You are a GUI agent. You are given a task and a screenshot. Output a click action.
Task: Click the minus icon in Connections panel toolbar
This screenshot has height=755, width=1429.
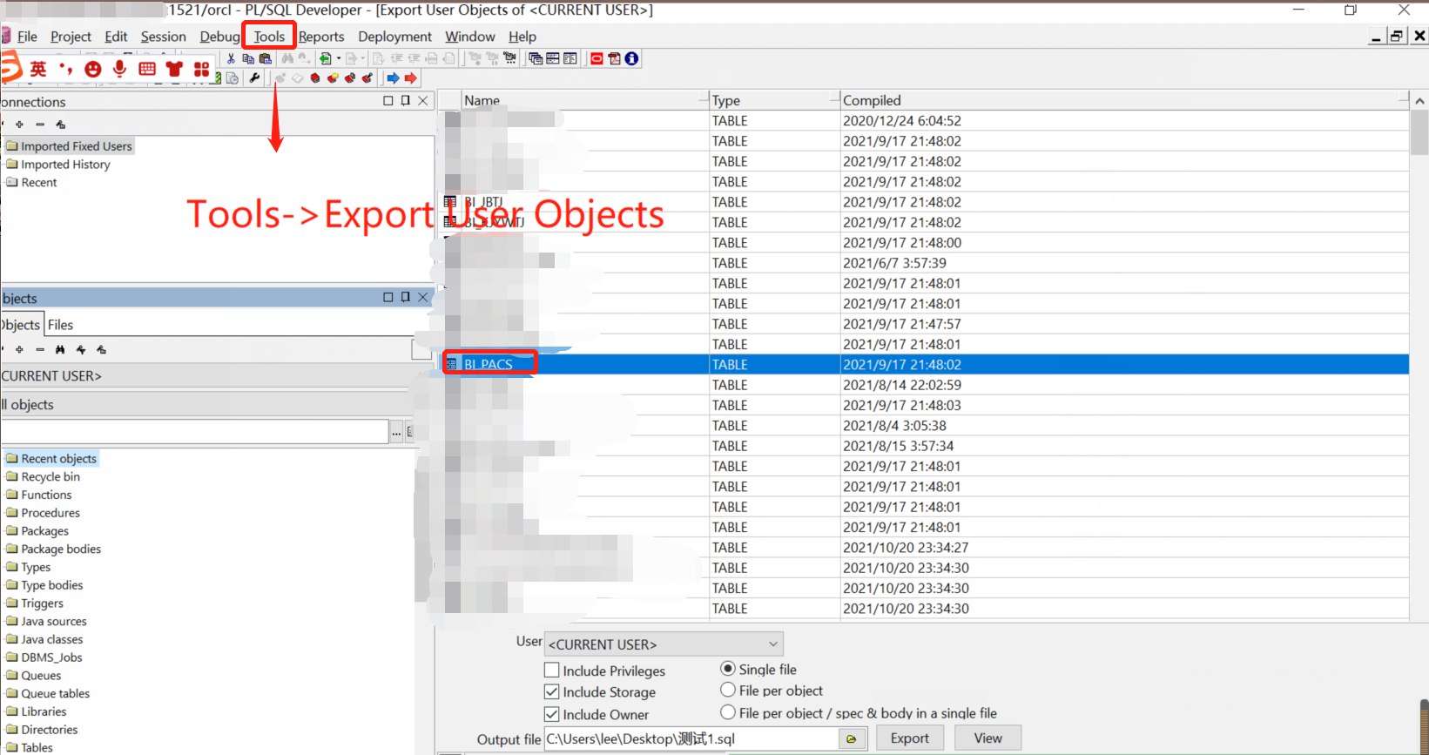40,125
